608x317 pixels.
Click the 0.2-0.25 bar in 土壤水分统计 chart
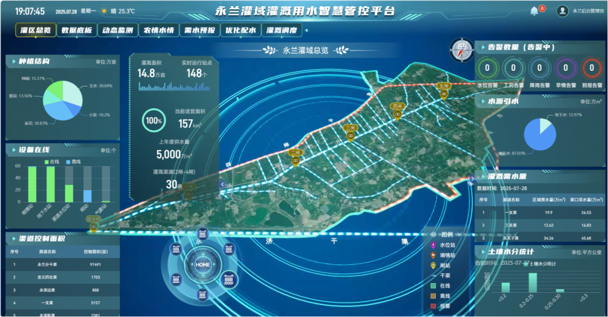[x=533, y=283]
